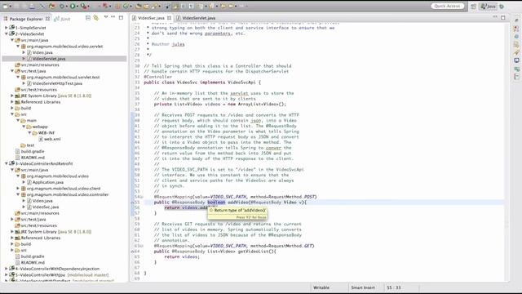Open the Run button dropdown arrow

(x=77, y=6)
